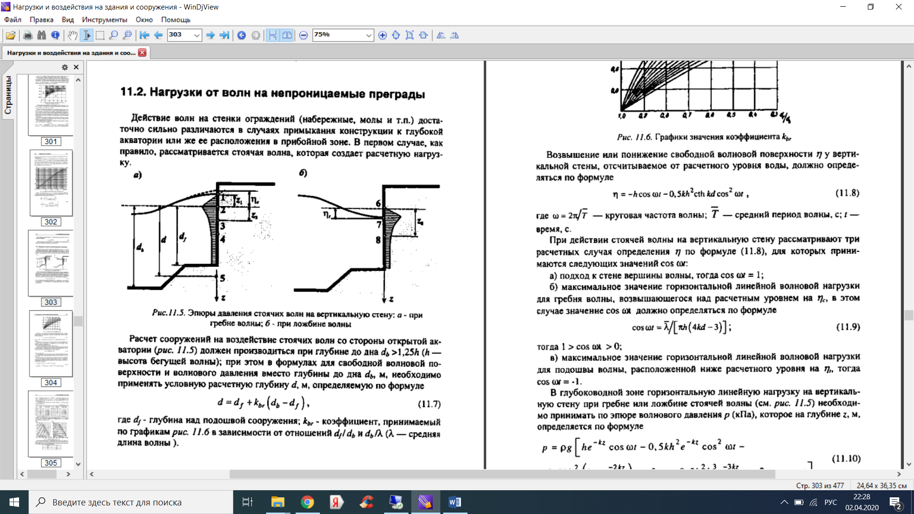Select the text selection tool
Image resolution: width=914 pixels, height=514 pixels.
coord(86,35)
